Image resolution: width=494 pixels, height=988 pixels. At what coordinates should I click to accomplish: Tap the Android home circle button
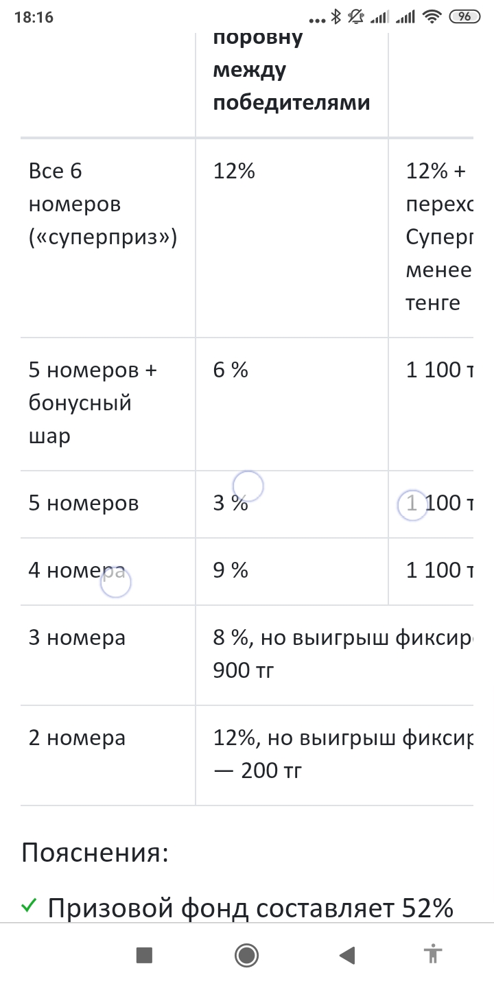[246, 955]
